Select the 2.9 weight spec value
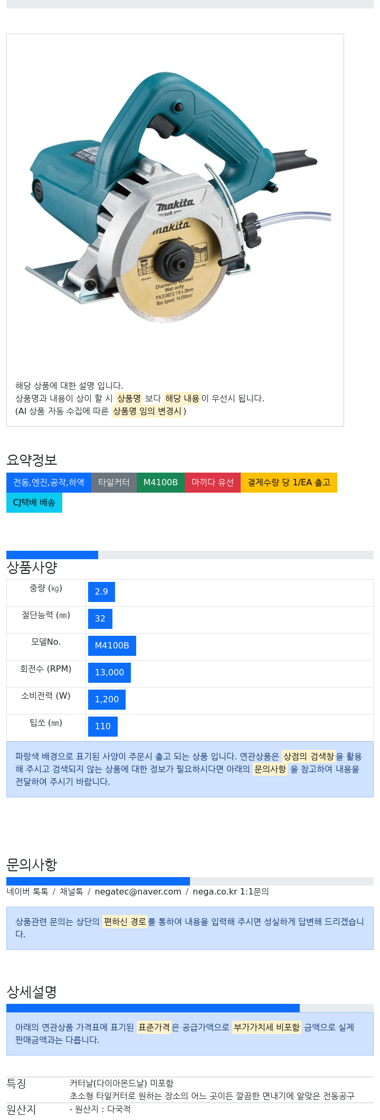 101,592
